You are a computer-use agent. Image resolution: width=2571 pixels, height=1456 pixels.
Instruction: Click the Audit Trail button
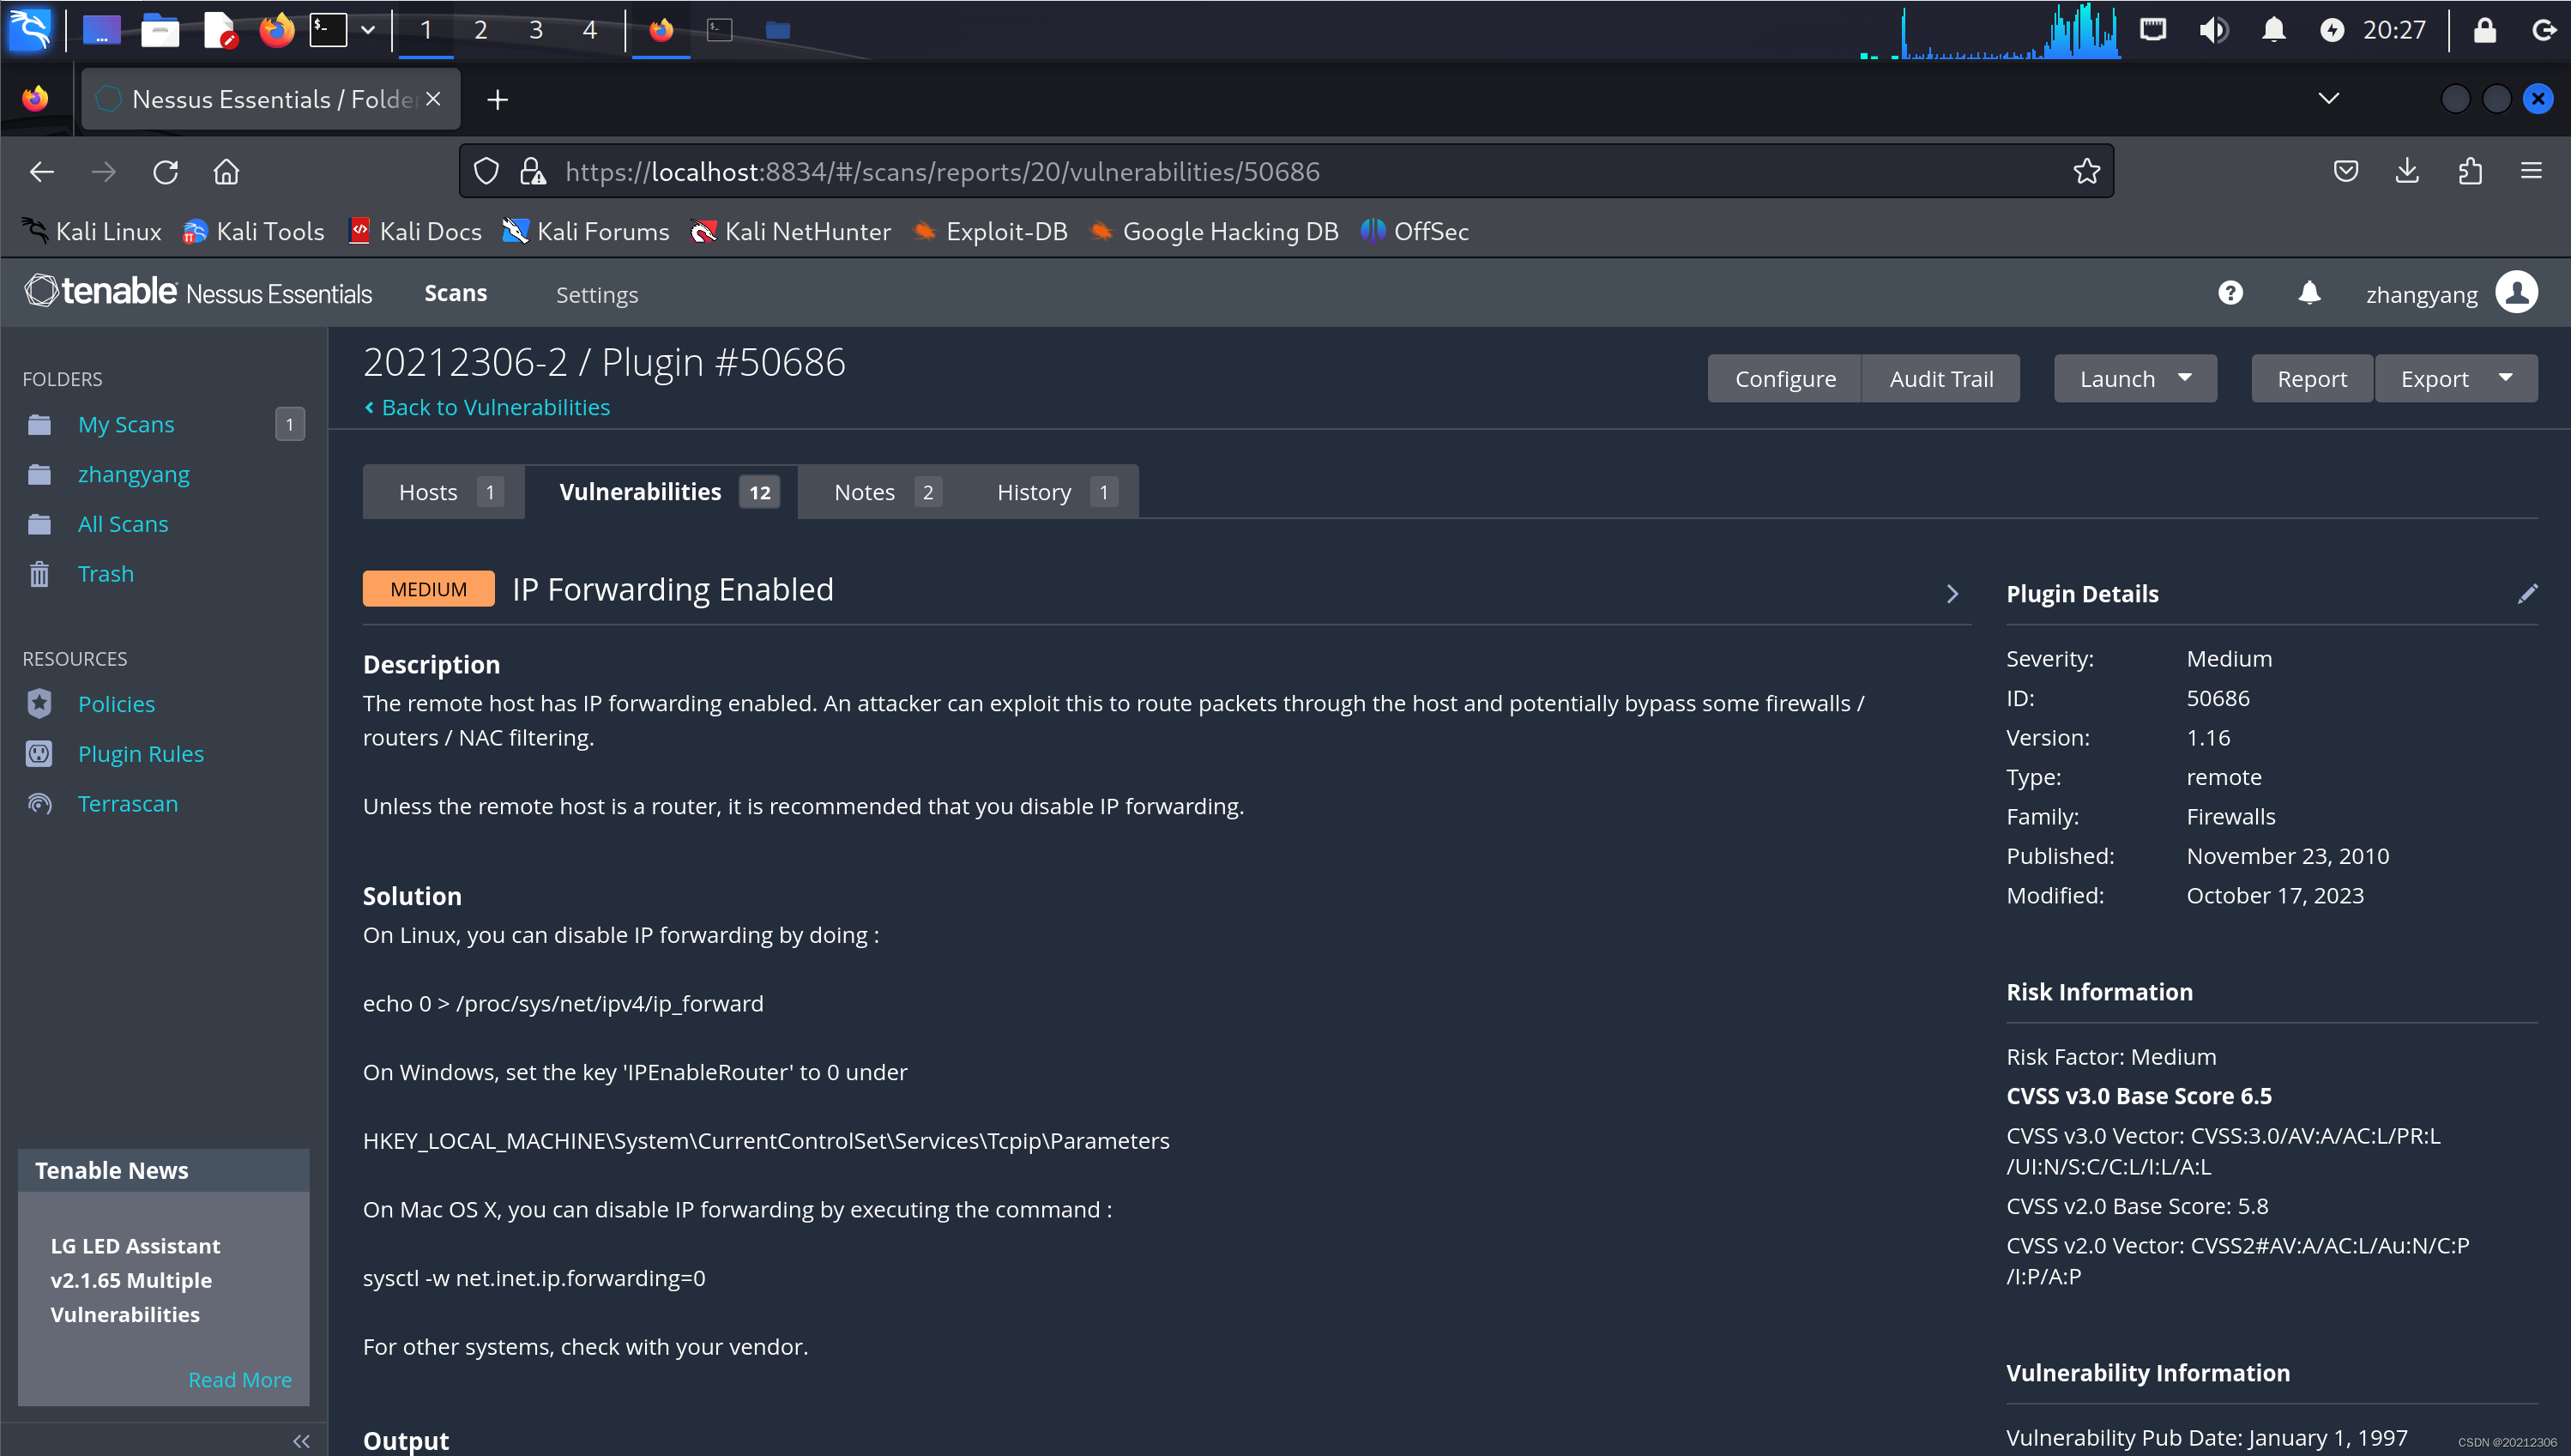tap(1940, 379)
